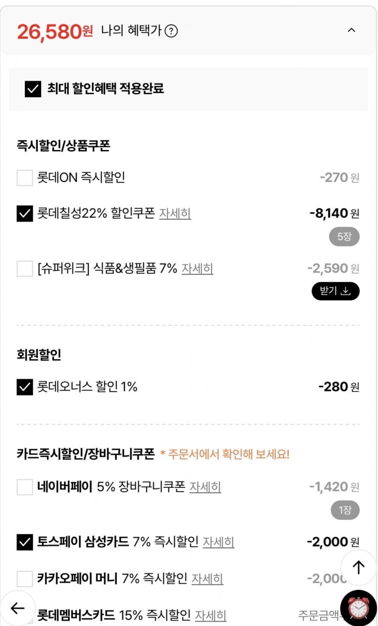Toggle 최대 할인혜택 적용완료 checkbox

coord(33,89)
